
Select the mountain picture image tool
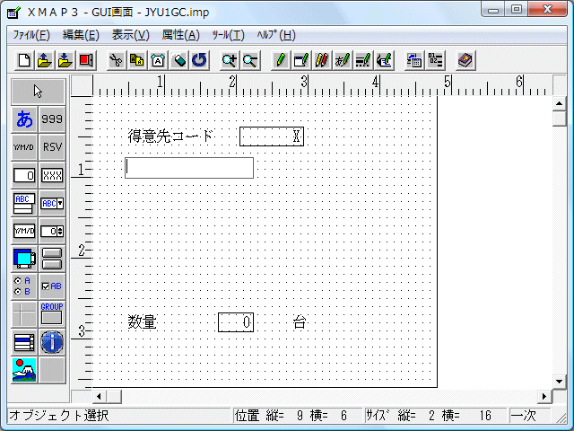24,370
